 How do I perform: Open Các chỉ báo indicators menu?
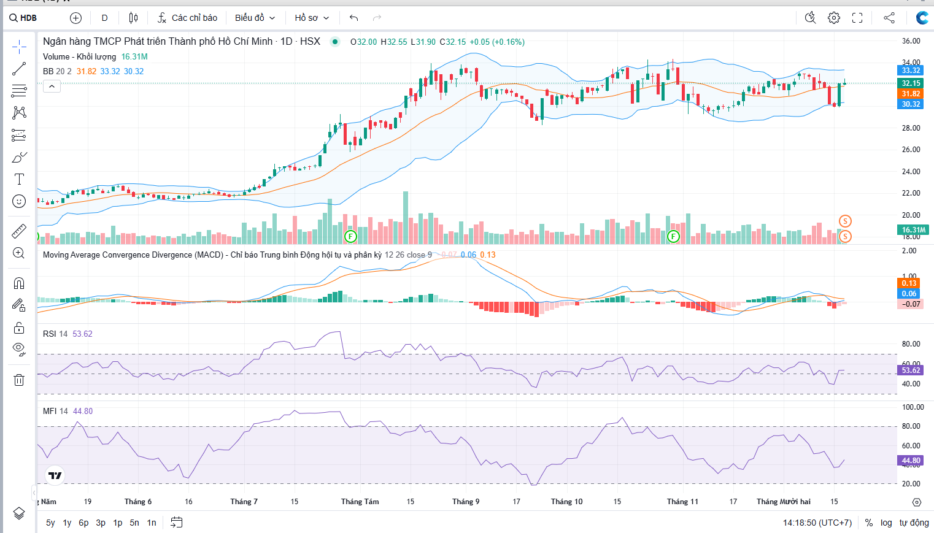(187, 18)
